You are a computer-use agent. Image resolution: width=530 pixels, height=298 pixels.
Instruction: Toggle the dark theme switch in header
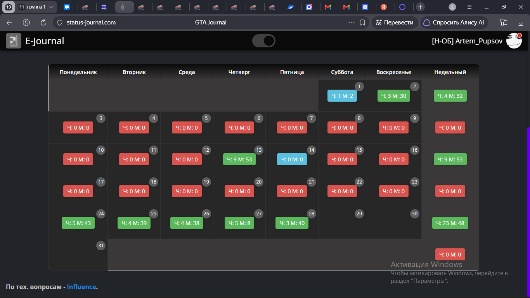(x=264, y=41)
